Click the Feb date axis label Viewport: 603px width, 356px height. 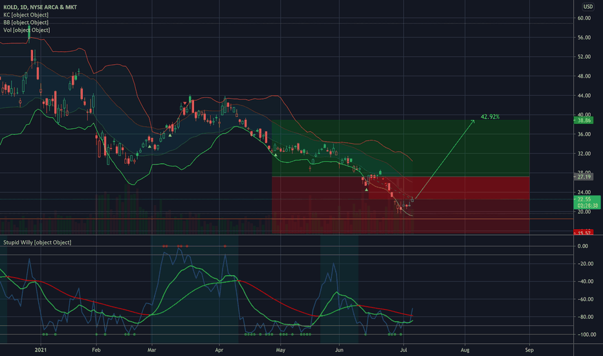pyautogui.click(x=96, y=350)
